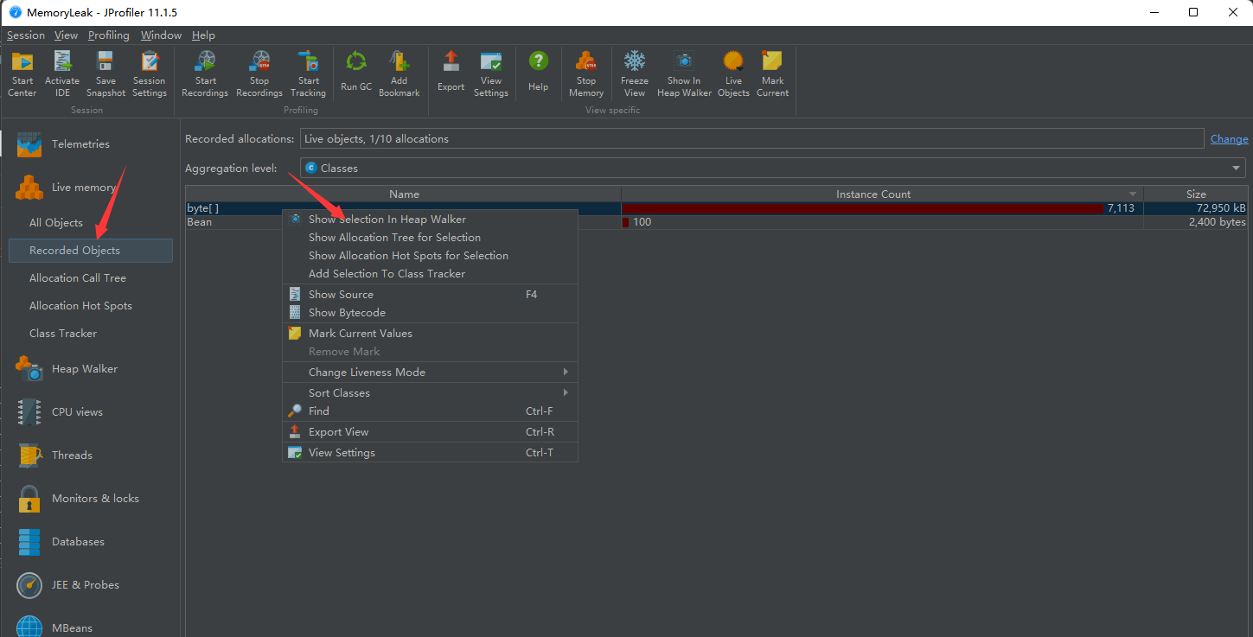Click the Save Snapshot icon
Screen dimensions: 1253x637
pyautogui.click(x=105, y=62)
